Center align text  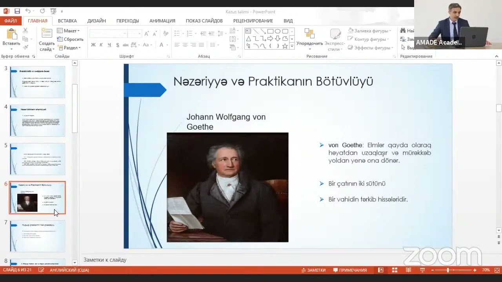pyautogui.click(x=185, y=45)
